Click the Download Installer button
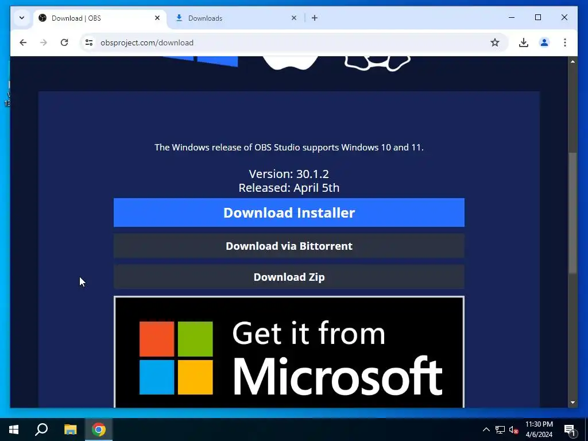The image size is (588, 441). (x=289, y=212)
